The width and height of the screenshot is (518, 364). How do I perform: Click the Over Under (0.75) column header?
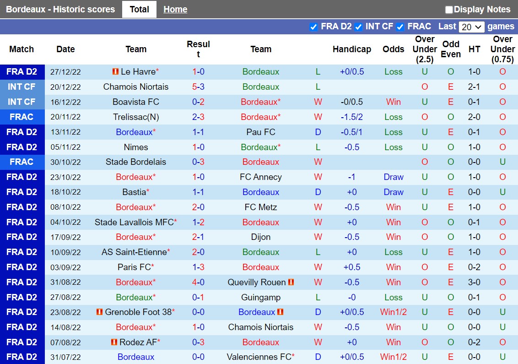(x=502, y=49)
